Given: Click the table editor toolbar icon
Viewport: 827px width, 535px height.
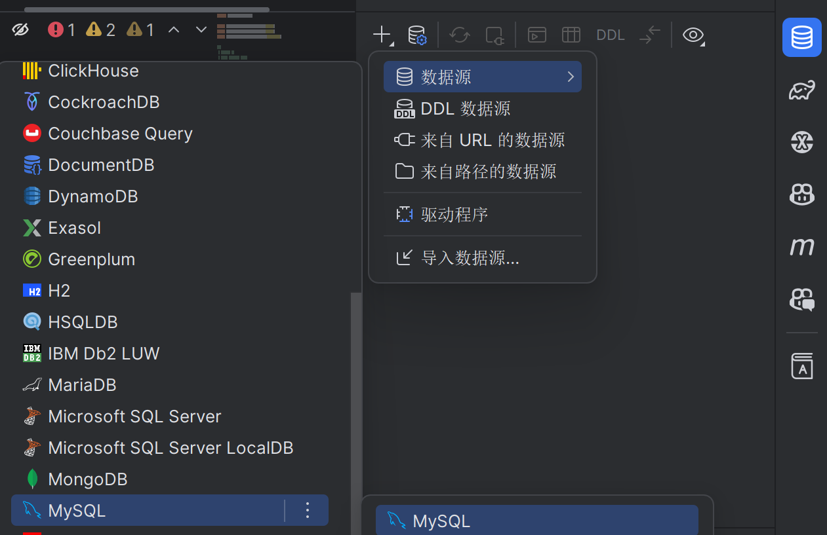Looking at the screenshot, I should 571,35.
